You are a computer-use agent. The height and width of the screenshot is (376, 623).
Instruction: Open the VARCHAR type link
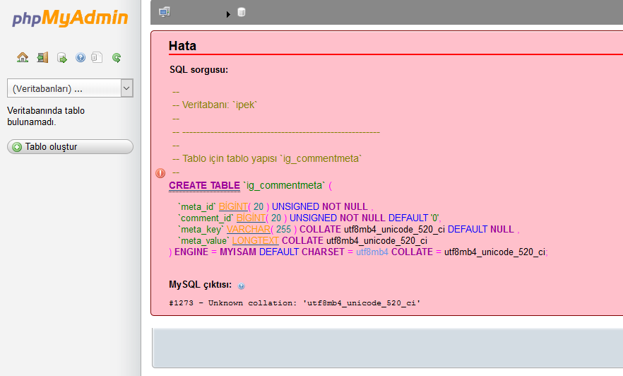[249, 229]
